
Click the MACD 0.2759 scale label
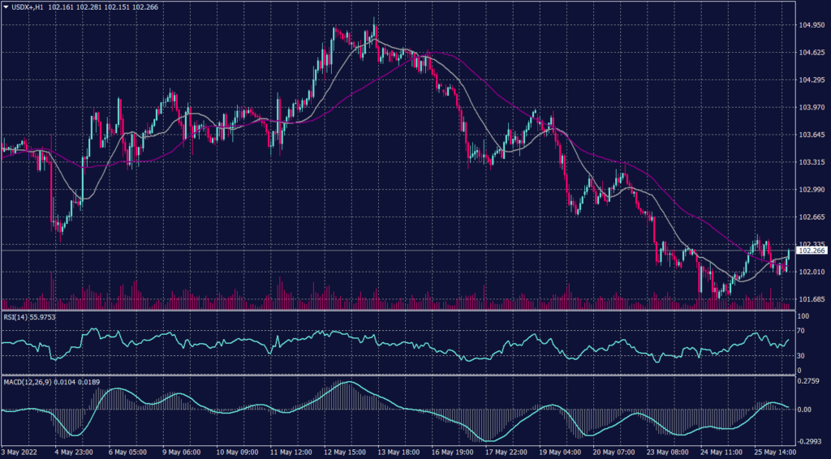[809, 380]
